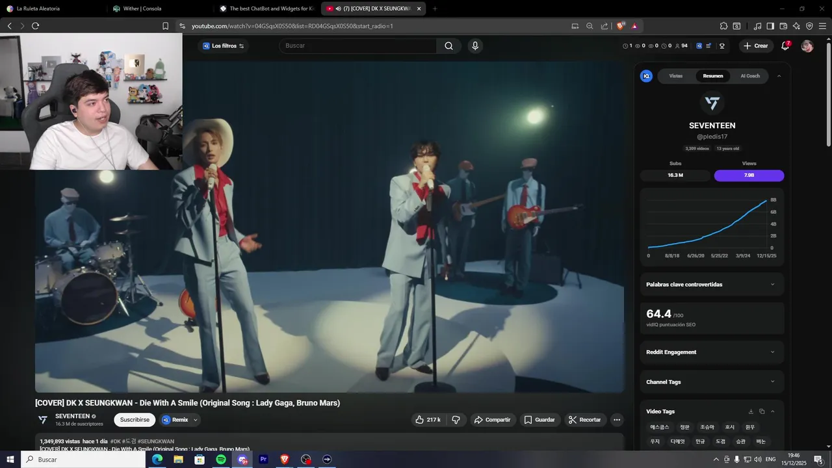Save the video with Guardar
The width and height of the screenshot is (832, 468).
click(x=539, y=420)
